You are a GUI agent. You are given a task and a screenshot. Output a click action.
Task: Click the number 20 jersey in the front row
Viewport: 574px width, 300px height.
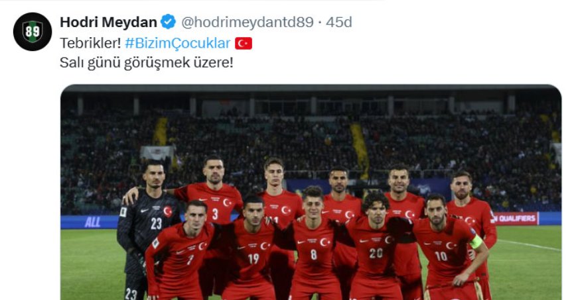pos(376,253)
